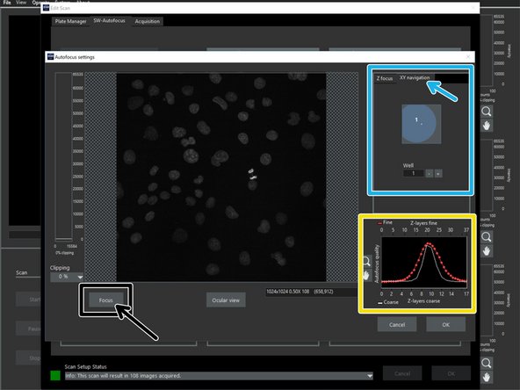Image resolution: width=520 pixels, height=390 pixels.
Task: Open the File menu
Action: (7, 3)
